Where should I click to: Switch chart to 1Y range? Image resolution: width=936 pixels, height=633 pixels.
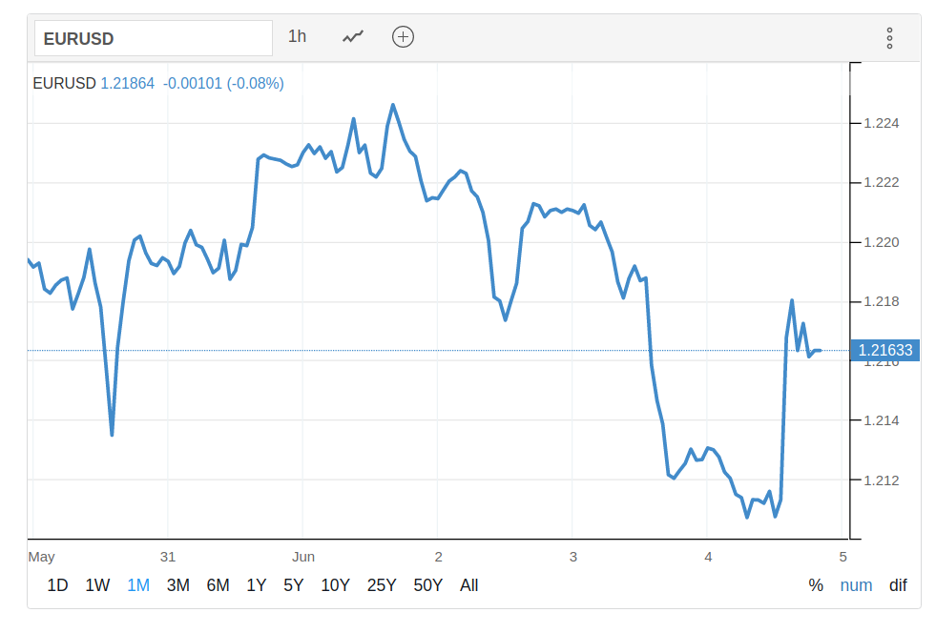coord(256,585)
